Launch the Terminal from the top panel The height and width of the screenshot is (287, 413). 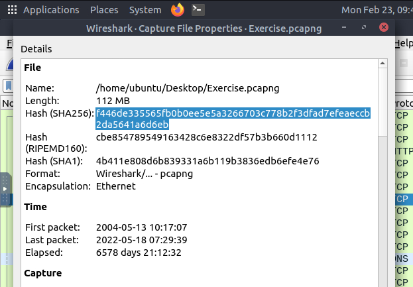(198, 10)
